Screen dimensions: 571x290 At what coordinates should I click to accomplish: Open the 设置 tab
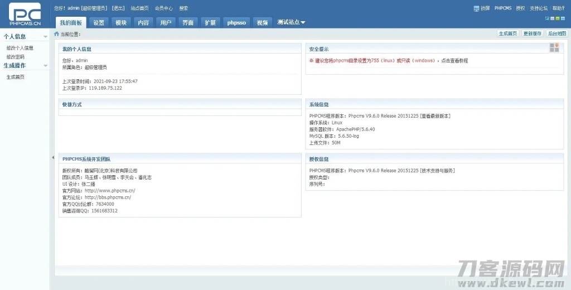(99, 23)
